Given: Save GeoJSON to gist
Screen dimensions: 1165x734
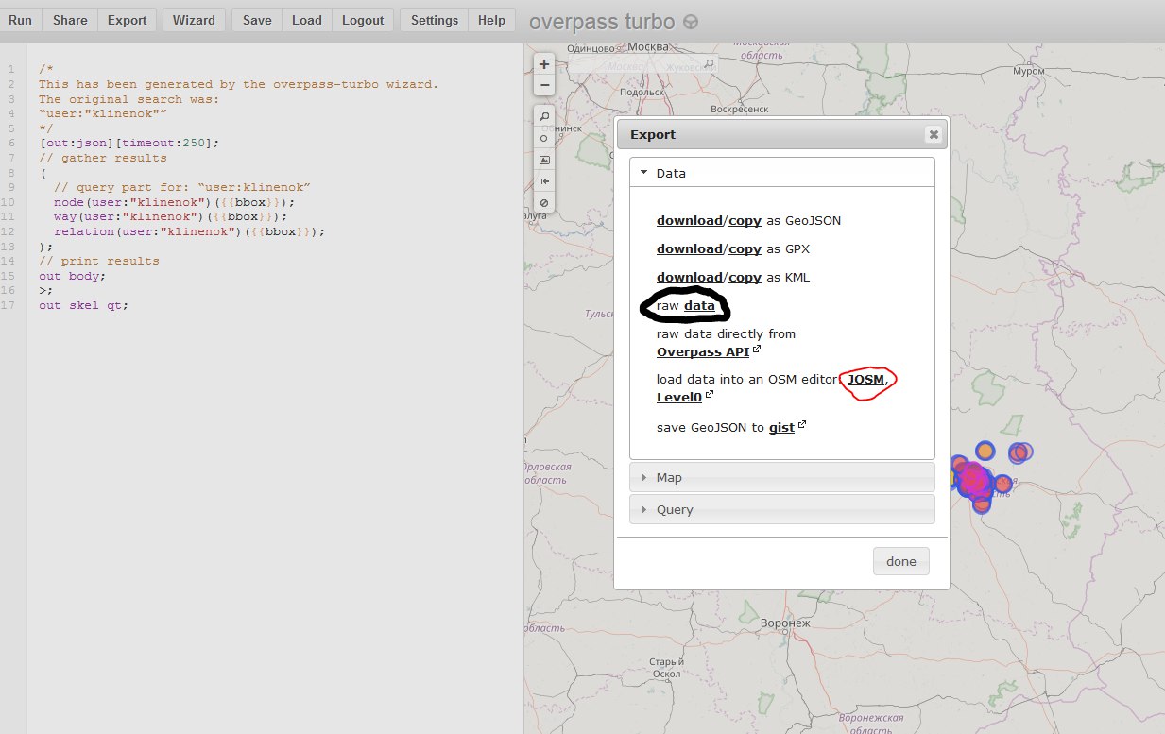Looking at the screenshot, I should [x=782, y=427].
